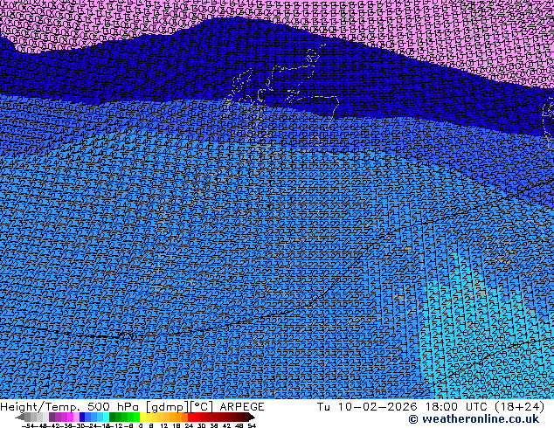The width and height of the screenshot is (554, 428).
Task: Click the '[°C]' unit label
Action: (202, 407)
